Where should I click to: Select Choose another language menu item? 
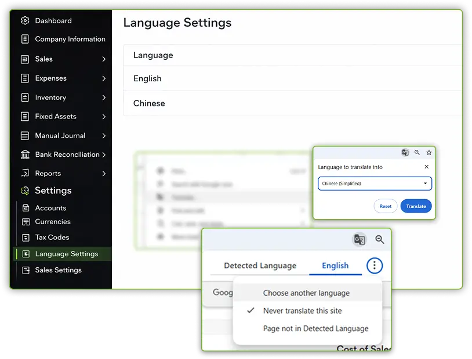(306, 293)
